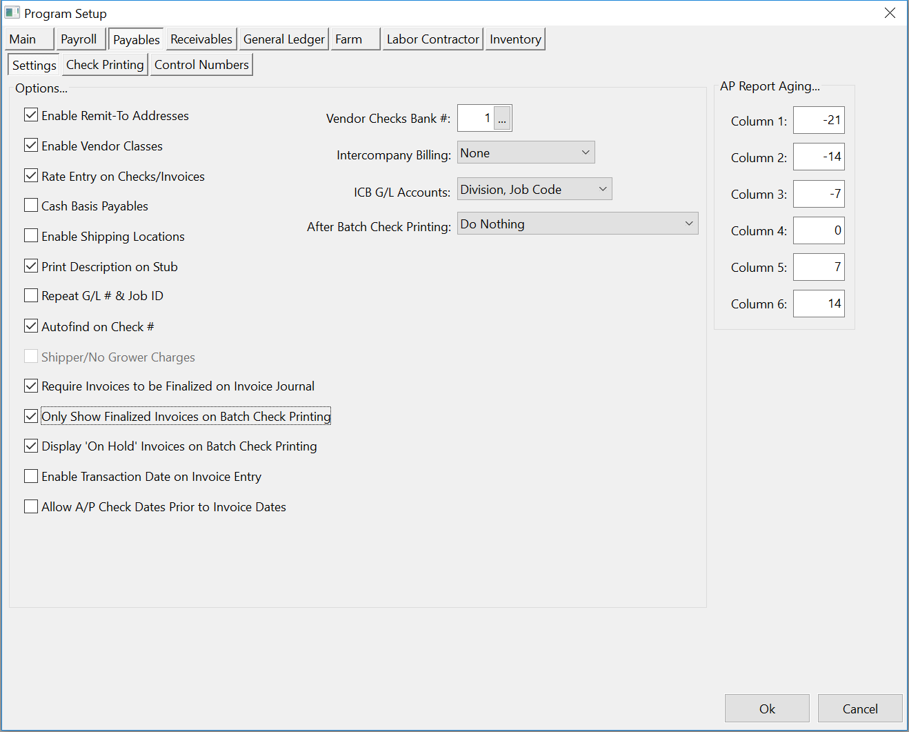The height and width of the screenshot is (732, 909).
Task: Open the Check Printing sub-tab
Action: [105, 65]
